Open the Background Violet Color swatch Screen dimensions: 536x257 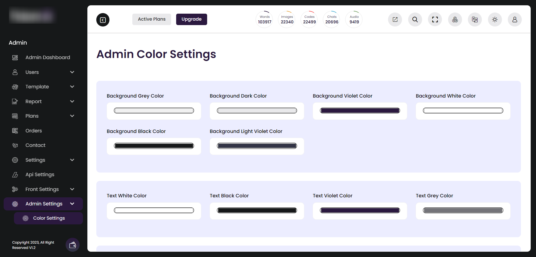tap(360, 111)
